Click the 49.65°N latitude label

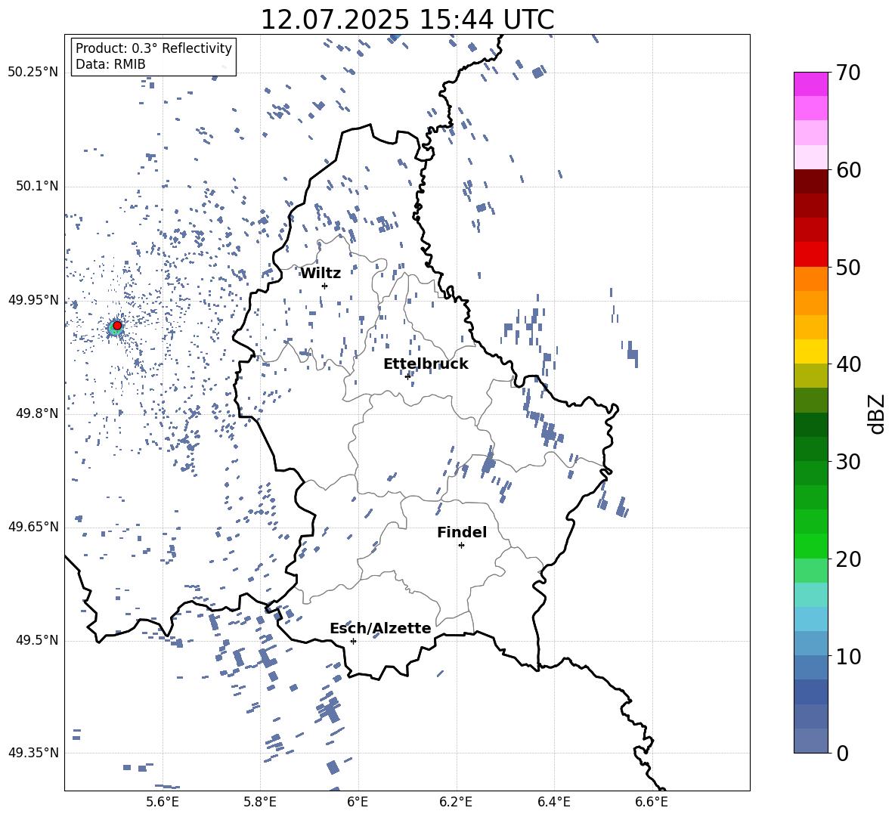click(x=33, y=526)
